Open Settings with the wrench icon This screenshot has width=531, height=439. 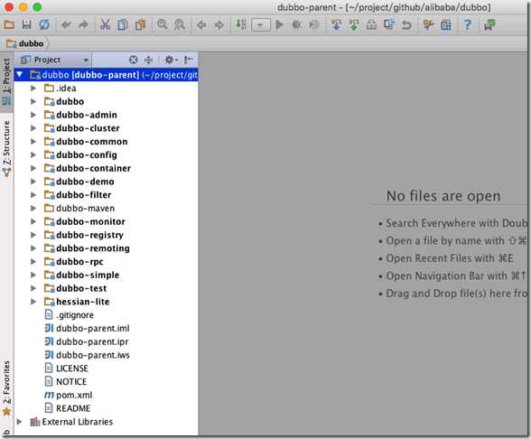[428, 24]
